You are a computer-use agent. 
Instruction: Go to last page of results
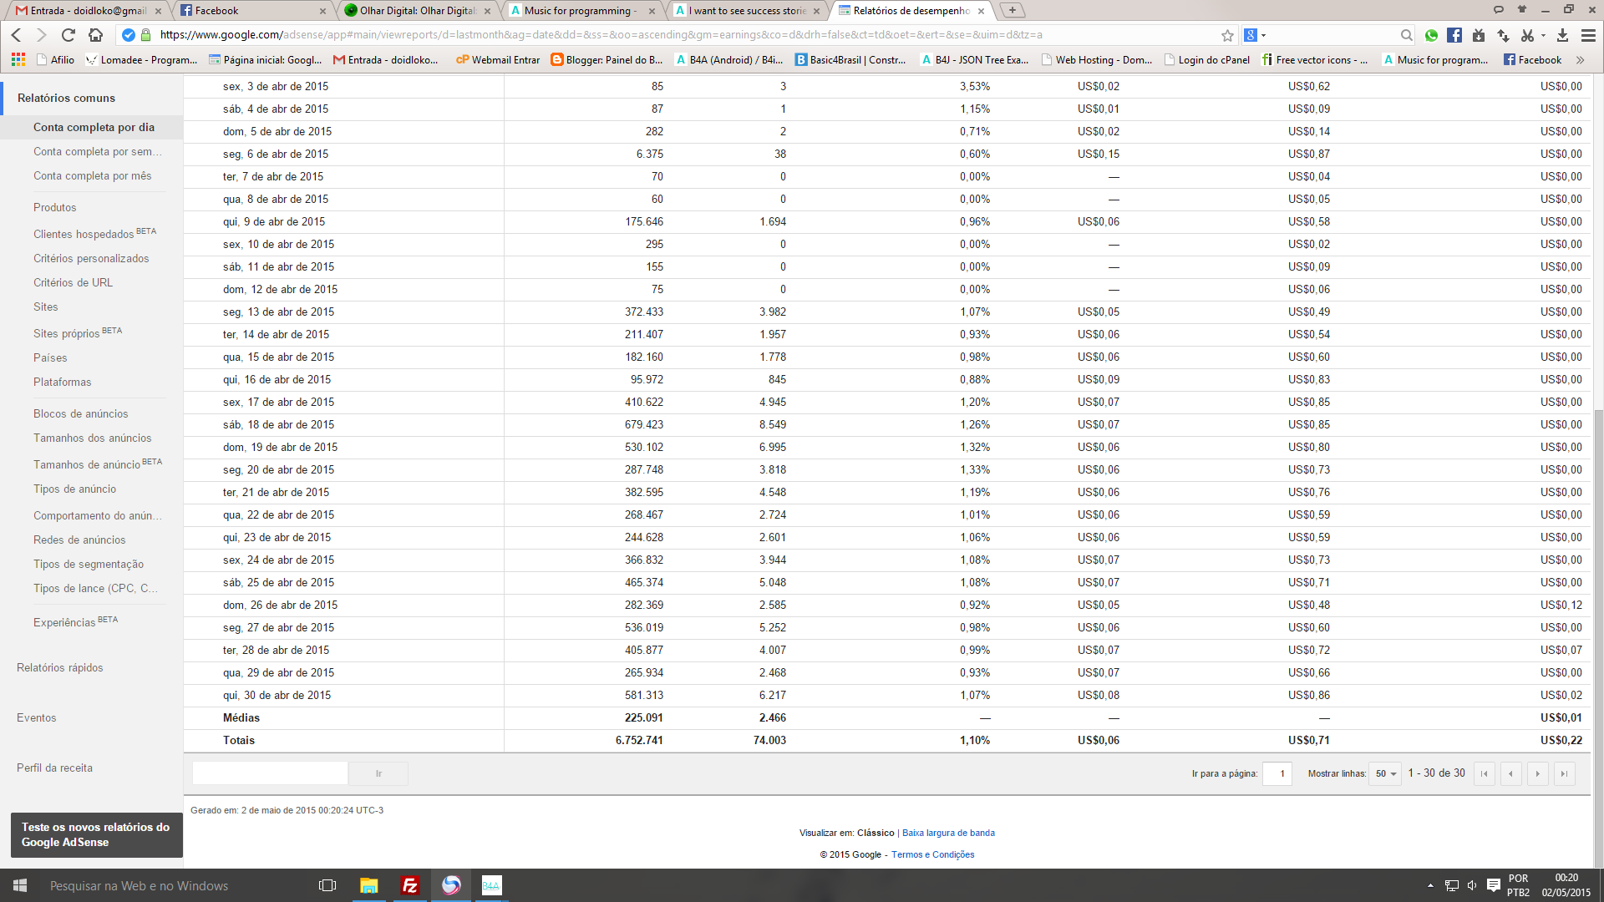[1564, 773]
